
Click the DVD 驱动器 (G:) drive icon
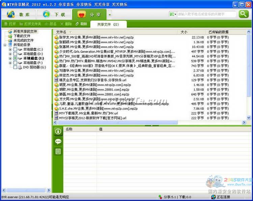coord(20,67)
